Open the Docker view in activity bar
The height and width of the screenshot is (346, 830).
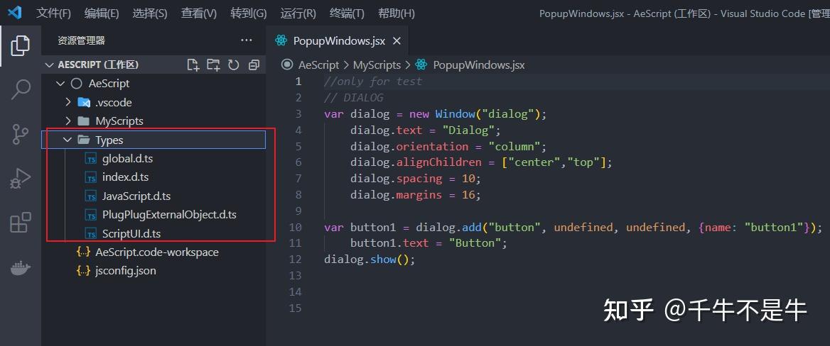pos(20,268)
